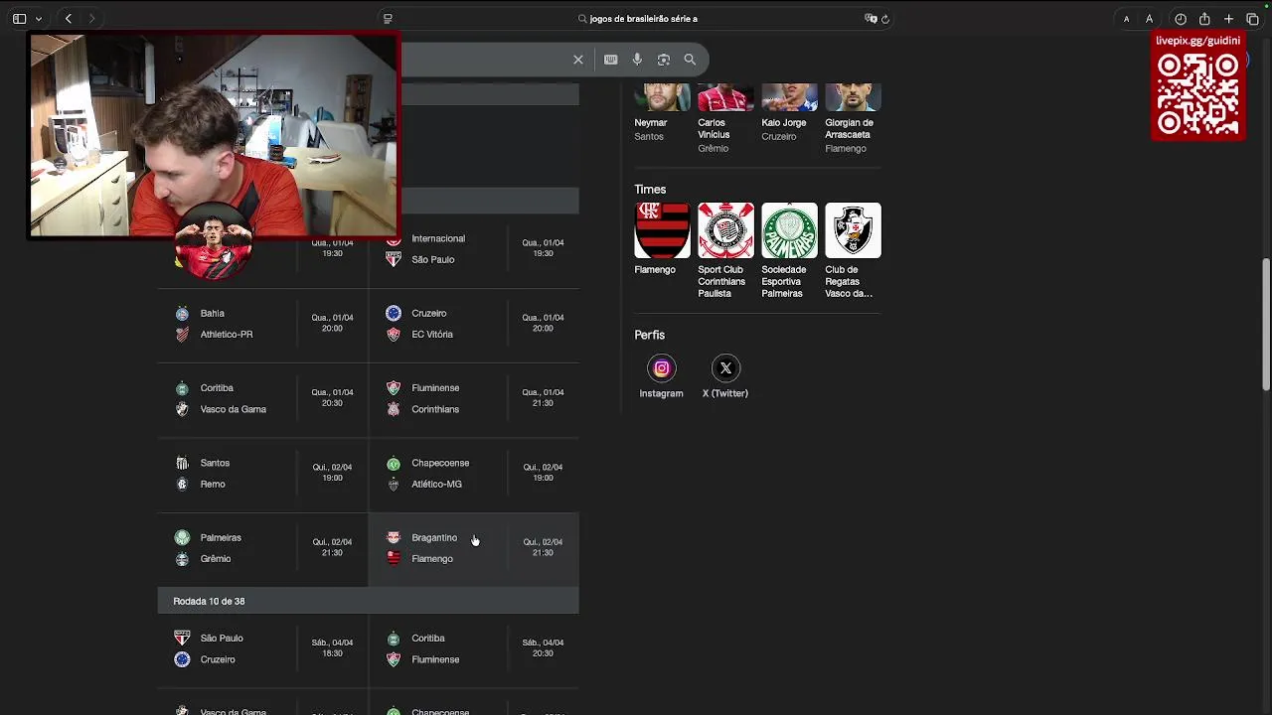Open the Bahia vs Athletico-PR match
This screenshot has width=1272, height=715.
pyautogui.click(x=262, y=324)
